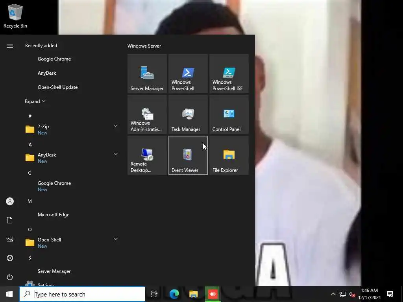Click the letter O header
The width and height of the screenshot is (403, 302).
coord(30,229)
